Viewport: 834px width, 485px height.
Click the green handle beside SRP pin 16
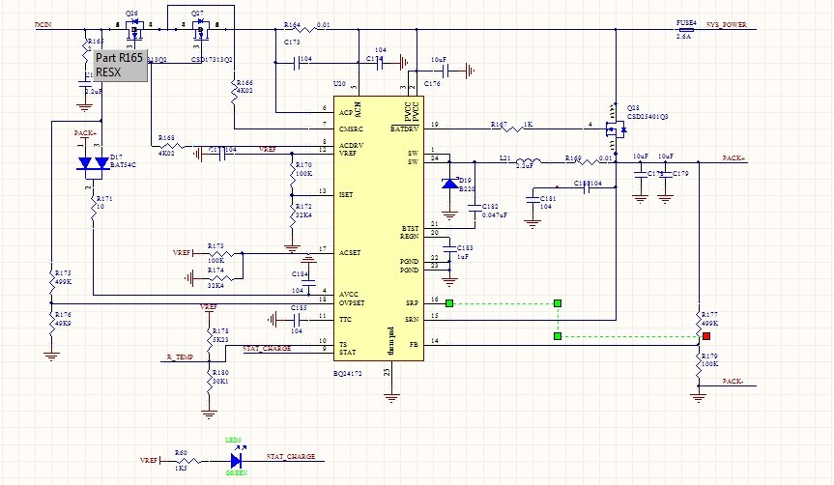(x=449, y=303)
